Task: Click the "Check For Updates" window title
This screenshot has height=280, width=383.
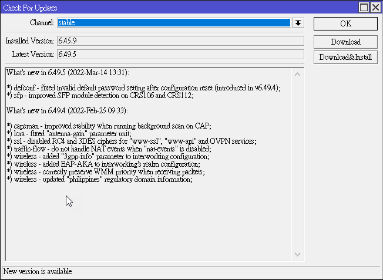Action: 31,8
